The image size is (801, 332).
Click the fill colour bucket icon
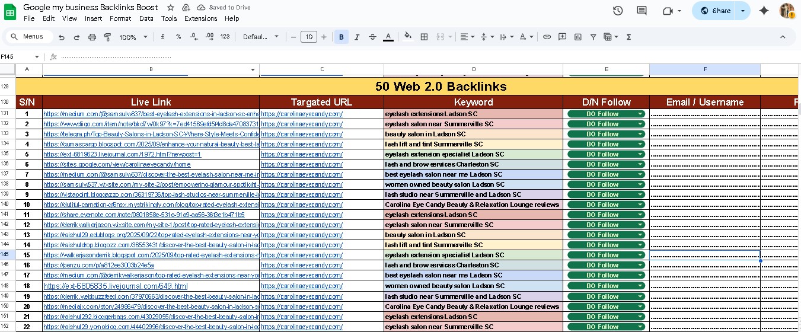pos(408,37)
